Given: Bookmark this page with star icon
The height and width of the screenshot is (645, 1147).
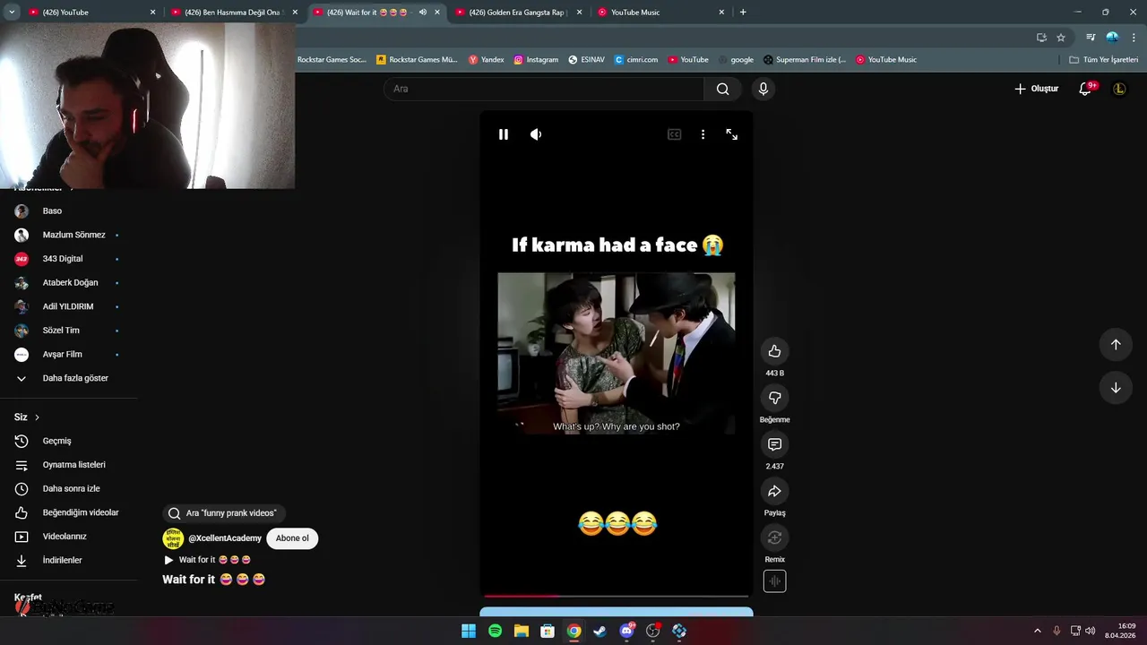Looking at the screenshot, I should [x=1061, y=38].
